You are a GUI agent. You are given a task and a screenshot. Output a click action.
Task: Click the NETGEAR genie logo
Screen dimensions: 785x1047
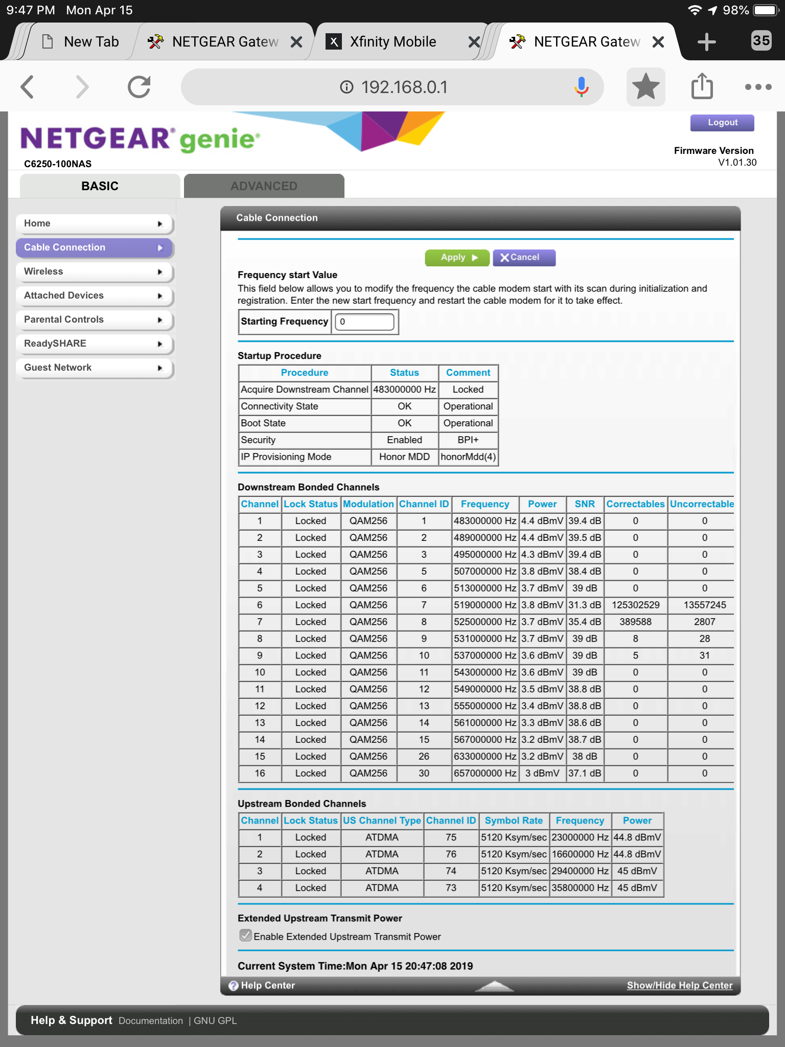coord(140,139)
